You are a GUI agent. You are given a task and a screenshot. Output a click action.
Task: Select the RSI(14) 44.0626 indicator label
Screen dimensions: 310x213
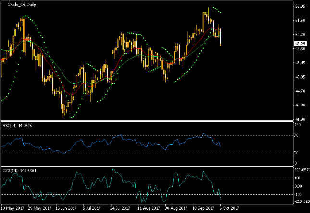click(x=17, y=126)
